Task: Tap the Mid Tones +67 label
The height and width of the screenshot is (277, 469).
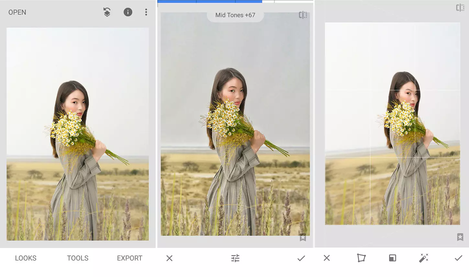Action: 235,15
